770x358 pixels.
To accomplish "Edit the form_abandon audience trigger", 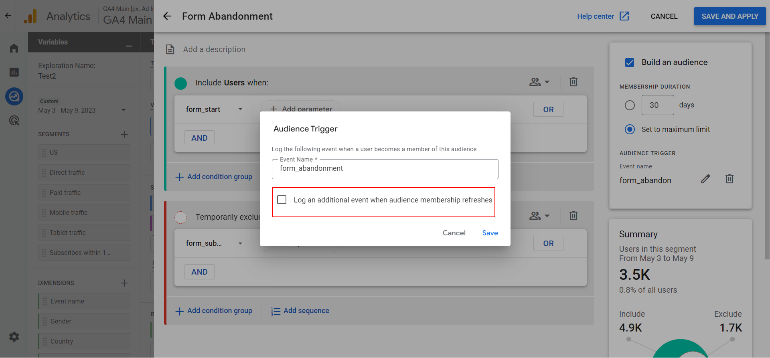I will 705,179.
